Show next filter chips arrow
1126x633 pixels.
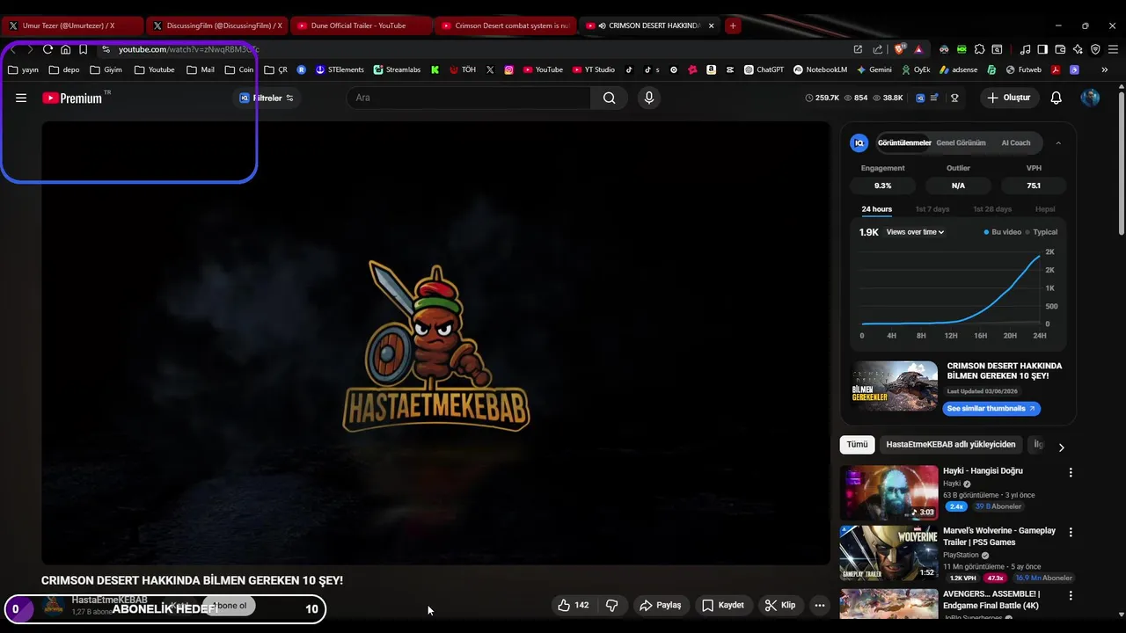(x=1061, y=447)
